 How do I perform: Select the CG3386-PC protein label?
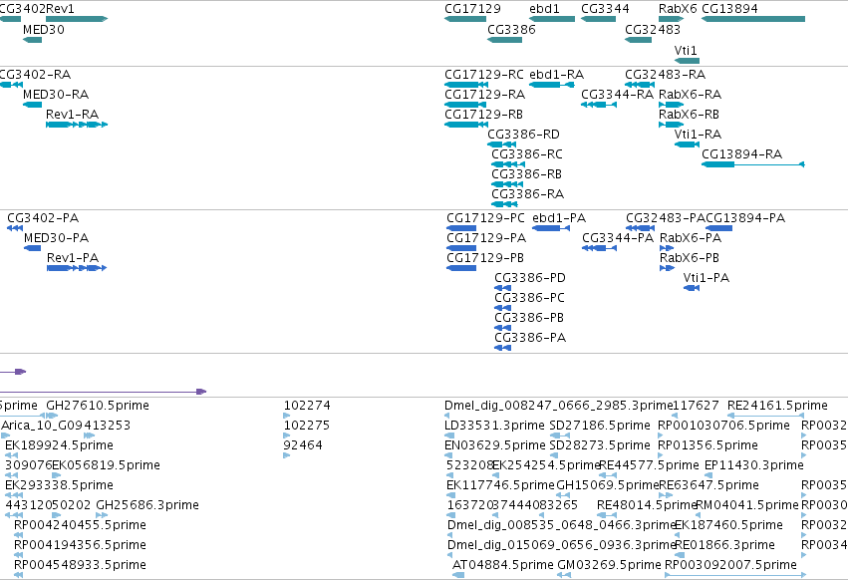[529, 298]
